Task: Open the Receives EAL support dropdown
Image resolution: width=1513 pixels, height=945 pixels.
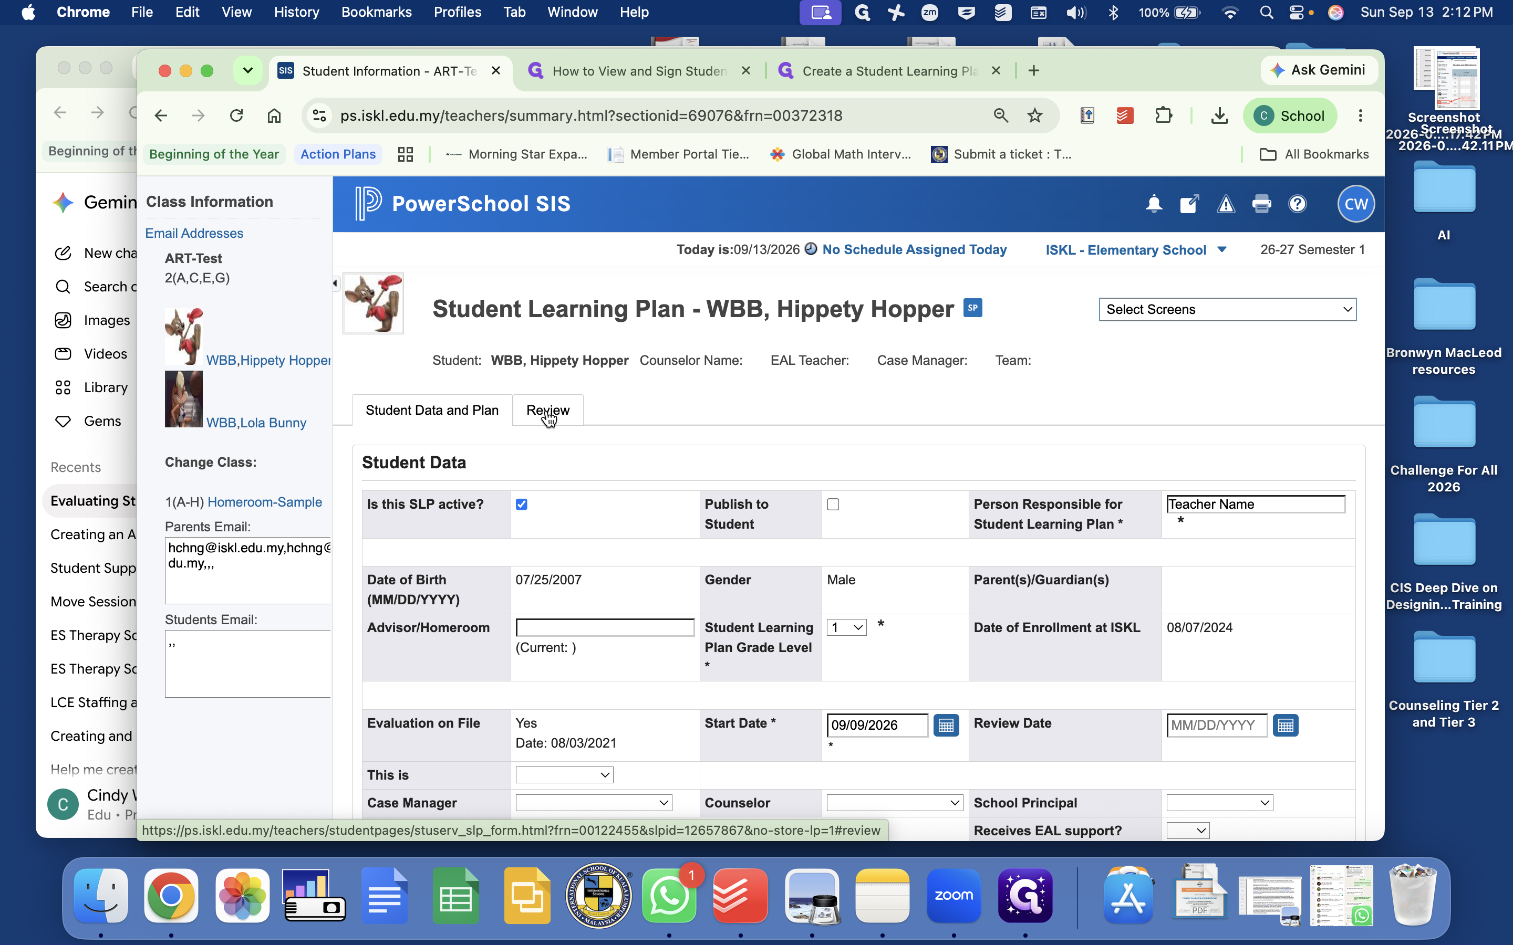Action: point(1188,831)
